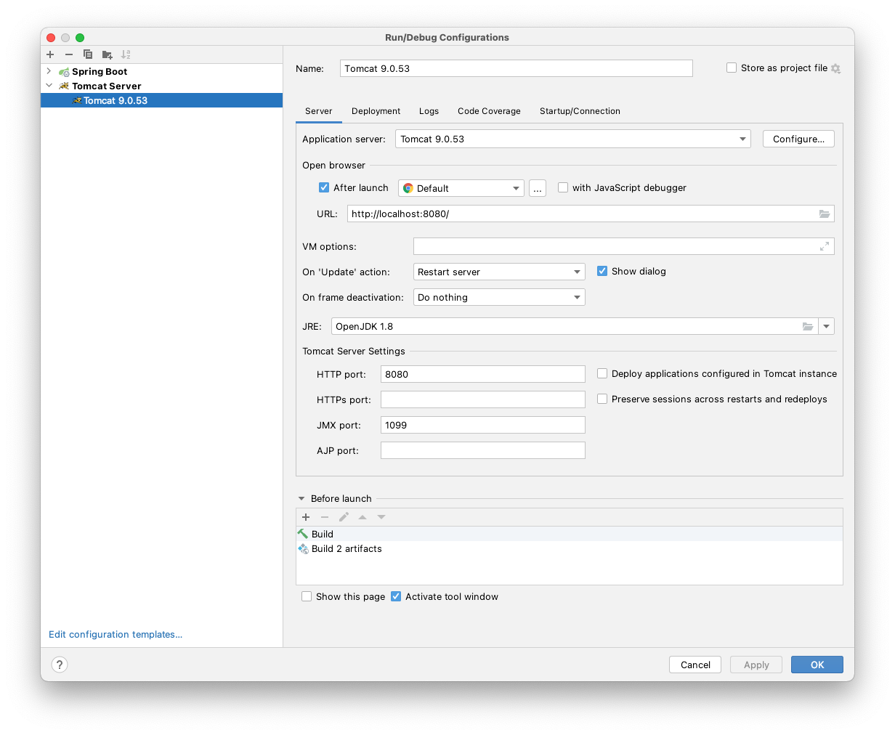Click Configure... button
This screenshot has width=895, height=735.
[x=798, y=139]
